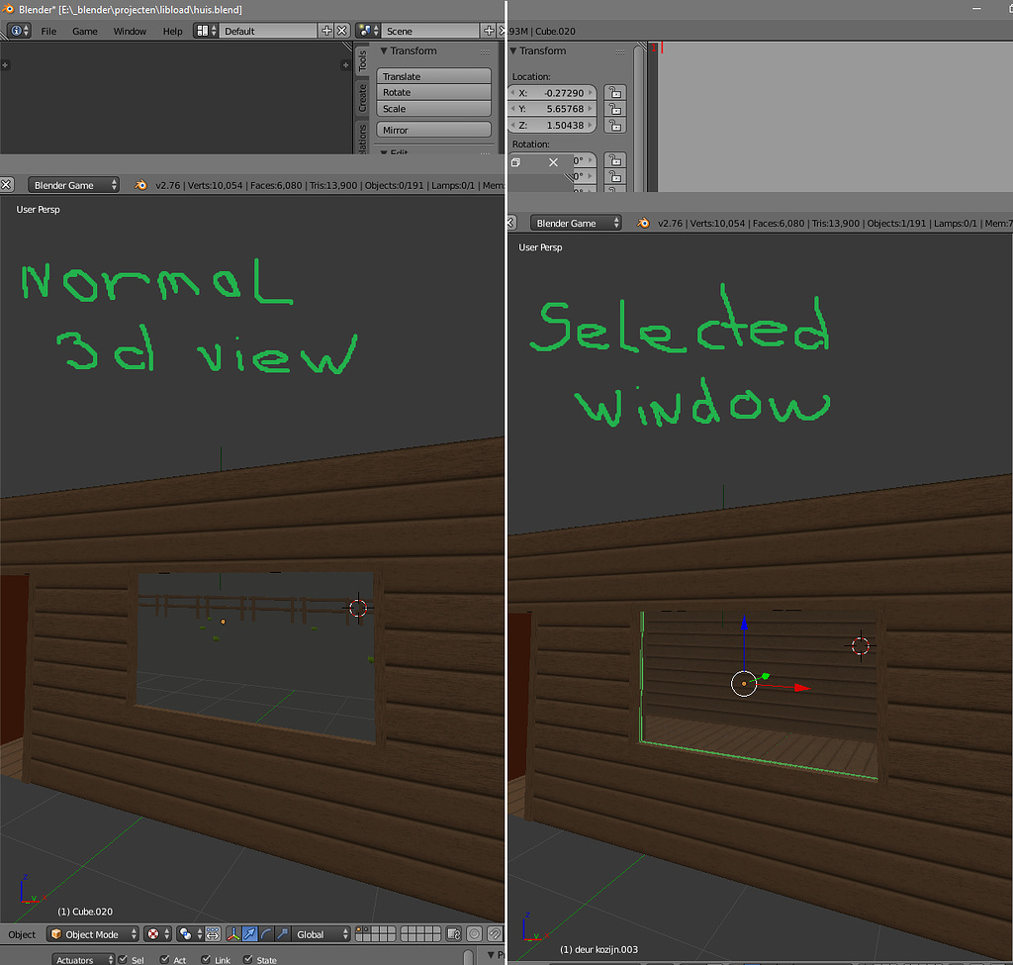The image size is (1013, 965).
Task: Toggle the Link checkbox
Action: click(x=206, y=959)
